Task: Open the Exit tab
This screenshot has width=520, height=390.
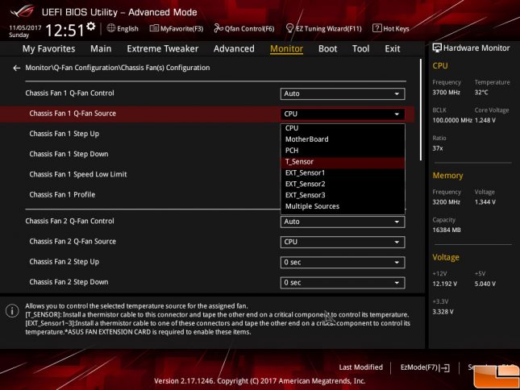Action: (x=393, y=48)
